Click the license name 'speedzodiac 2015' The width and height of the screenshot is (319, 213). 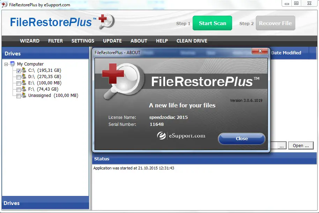pyautogui.click(x=169, y=117)
